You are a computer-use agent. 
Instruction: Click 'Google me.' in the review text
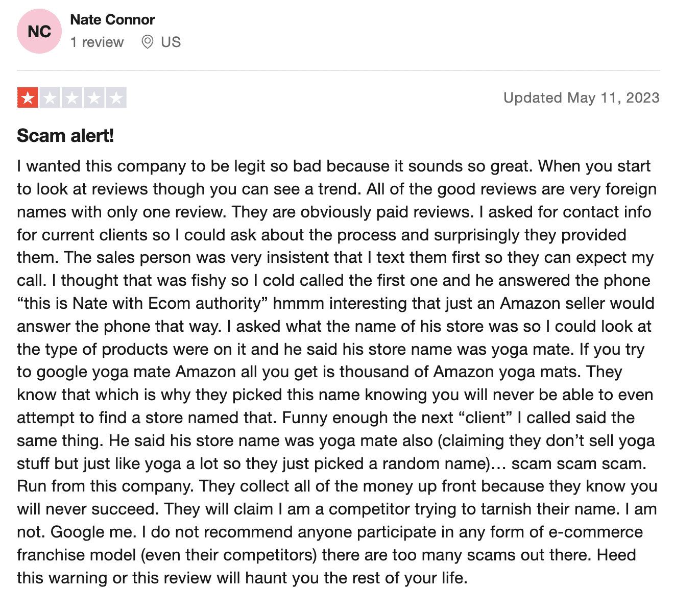(x=93, y=532)
